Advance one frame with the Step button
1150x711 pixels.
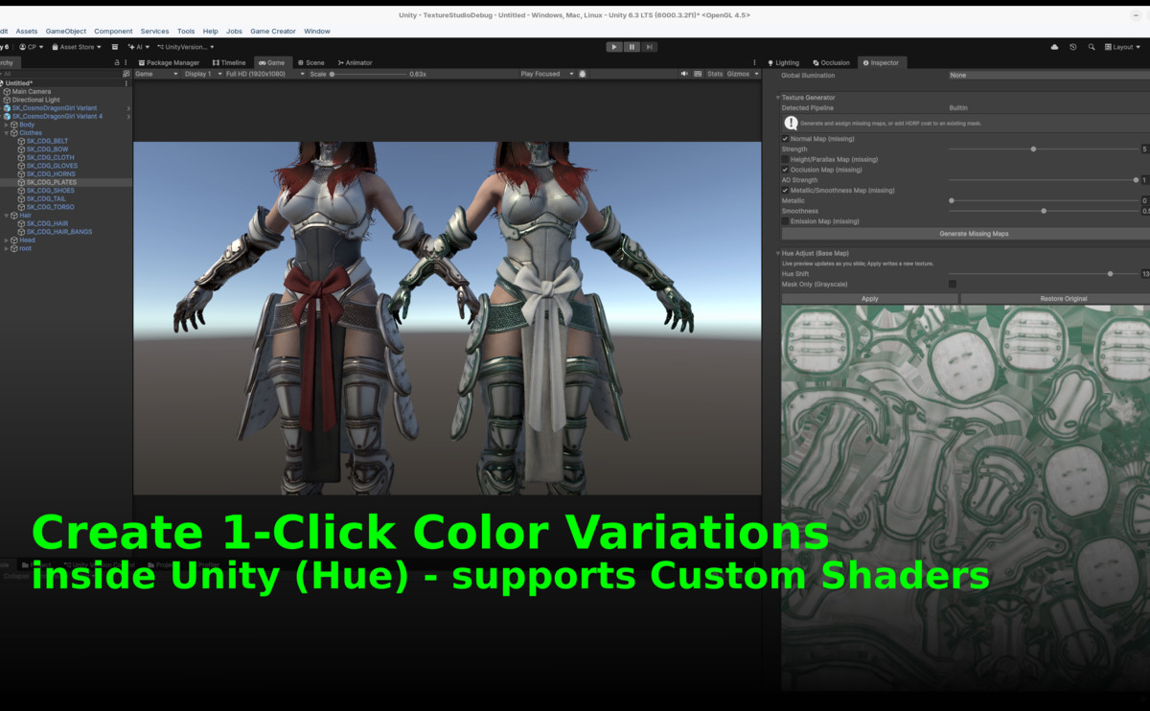click(650, 46)
